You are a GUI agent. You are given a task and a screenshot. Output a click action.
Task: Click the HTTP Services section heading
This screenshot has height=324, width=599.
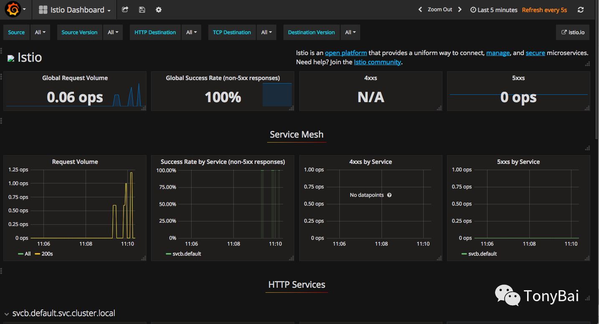point(297,285)
